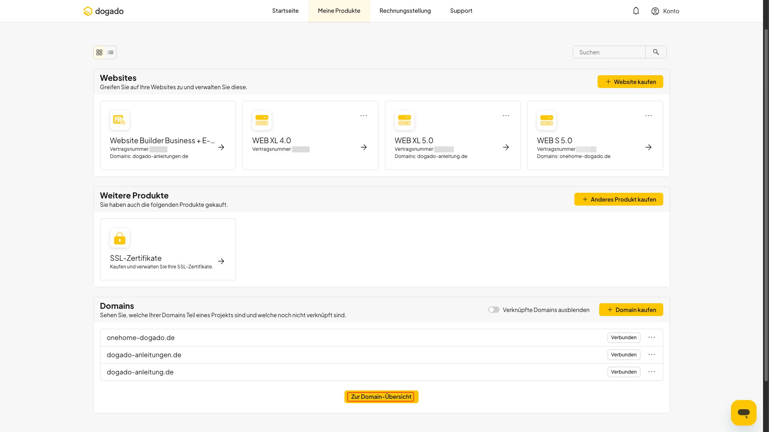Screen dimensions: 769x432
Task: Click the WEB S 5.0 title
Action: [x=555, y=140]
